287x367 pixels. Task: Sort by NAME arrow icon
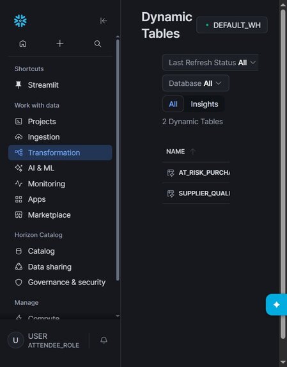point(192,152)
